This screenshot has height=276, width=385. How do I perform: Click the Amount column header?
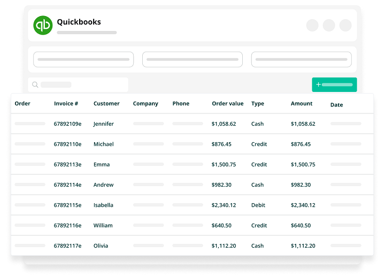point(302,104)
